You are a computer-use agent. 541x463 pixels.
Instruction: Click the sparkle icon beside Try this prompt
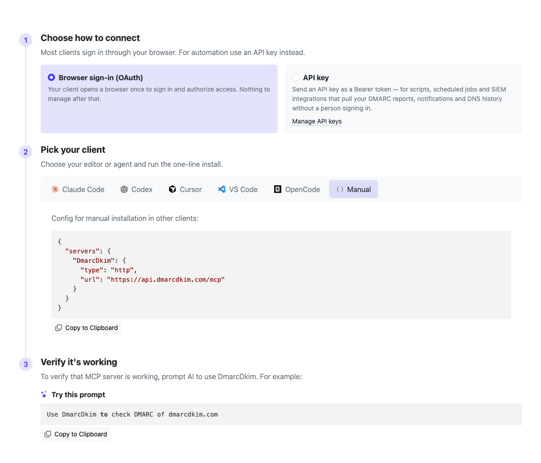click(x=44, y=394)
